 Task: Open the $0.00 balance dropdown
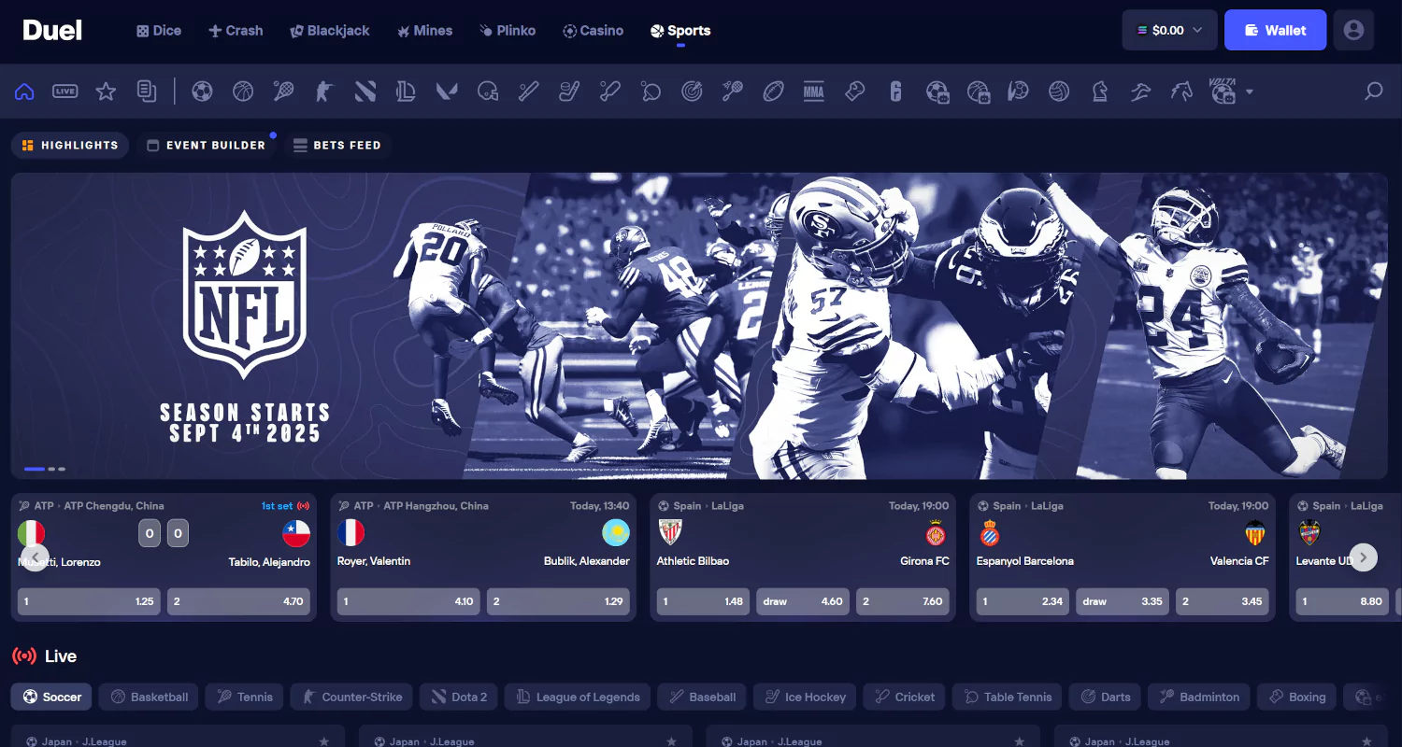pyautogui.click(x=1169, y=30)
